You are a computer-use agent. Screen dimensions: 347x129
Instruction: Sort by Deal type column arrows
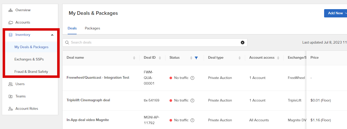tap(240, 58)
